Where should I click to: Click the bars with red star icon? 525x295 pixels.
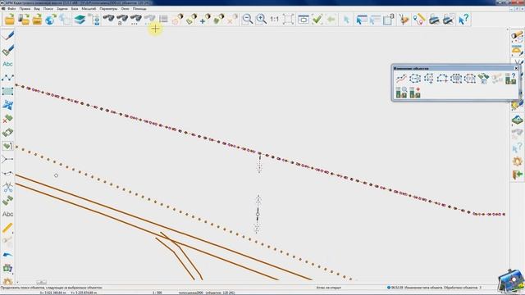coord(415,93)
